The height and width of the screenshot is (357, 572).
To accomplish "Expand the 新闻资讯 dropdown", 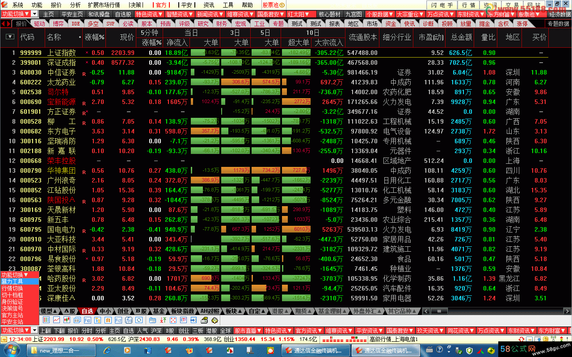I will tap(210, 14).
